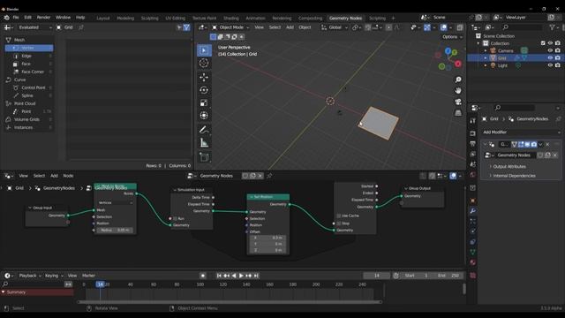Screen dimensions: 565x318
Task: Open Marker menu in timeline
Action: point(88,276)
